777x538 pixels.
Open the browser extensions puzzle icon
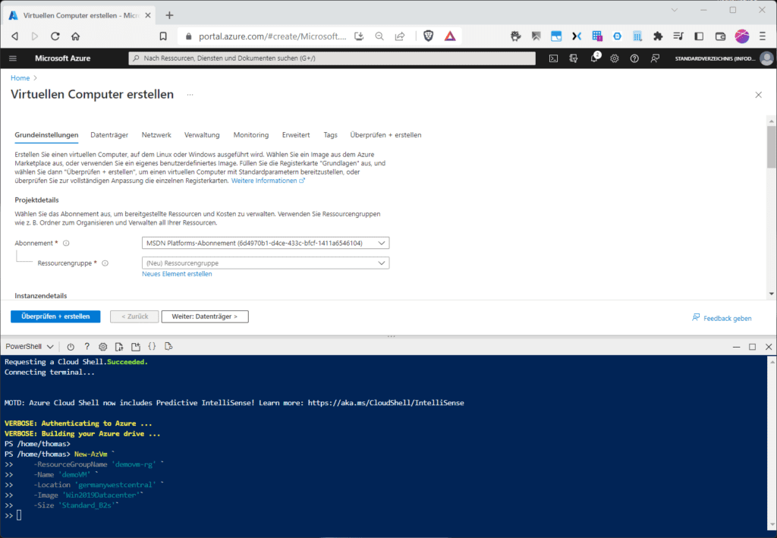click(x=658, y=36)
